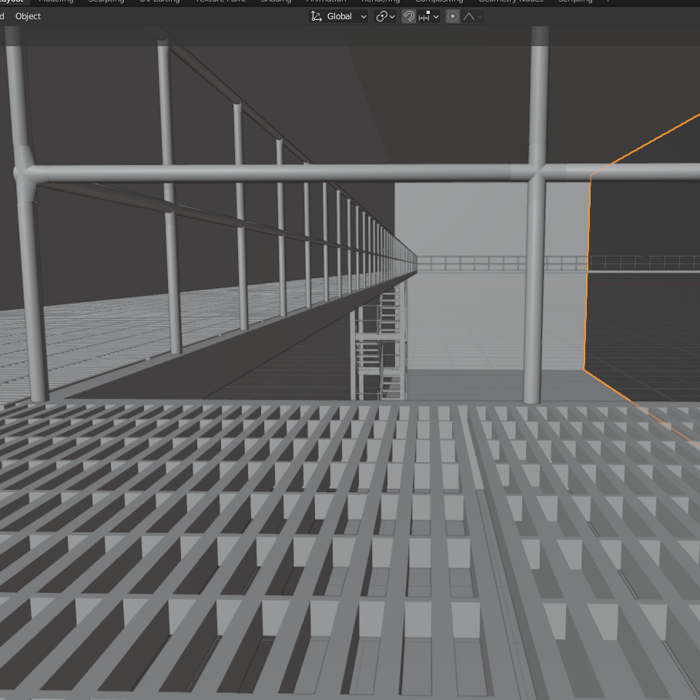Switch to the Modeling workspace tab
This screenshot has height=700, width=700.
(56, 2)
